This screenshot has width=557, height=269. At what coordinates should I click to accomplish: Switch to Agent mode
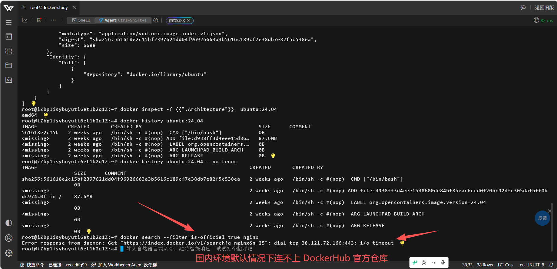pyautogui.click(x=123, y=20)
